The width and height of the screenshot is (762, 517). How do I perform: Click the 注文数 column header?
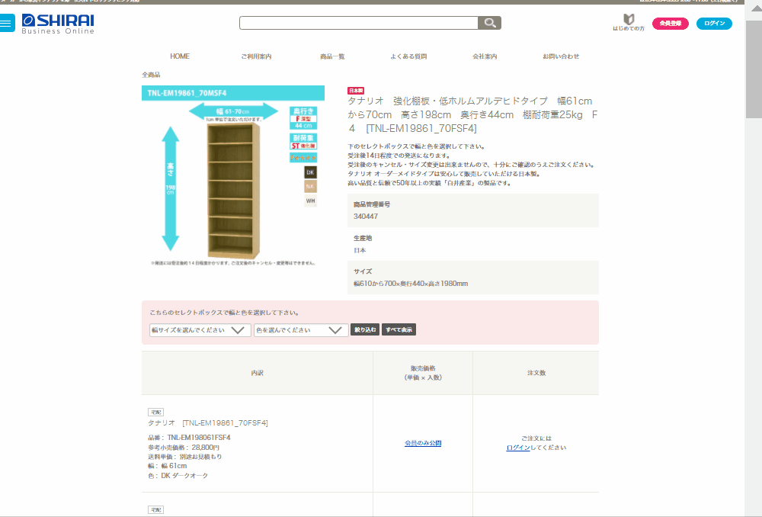click(x=536, y=373)
